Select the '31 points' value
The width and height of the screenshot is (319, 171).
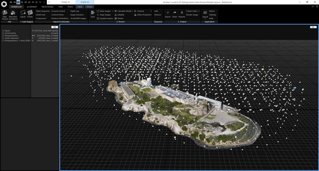[54, 33]
